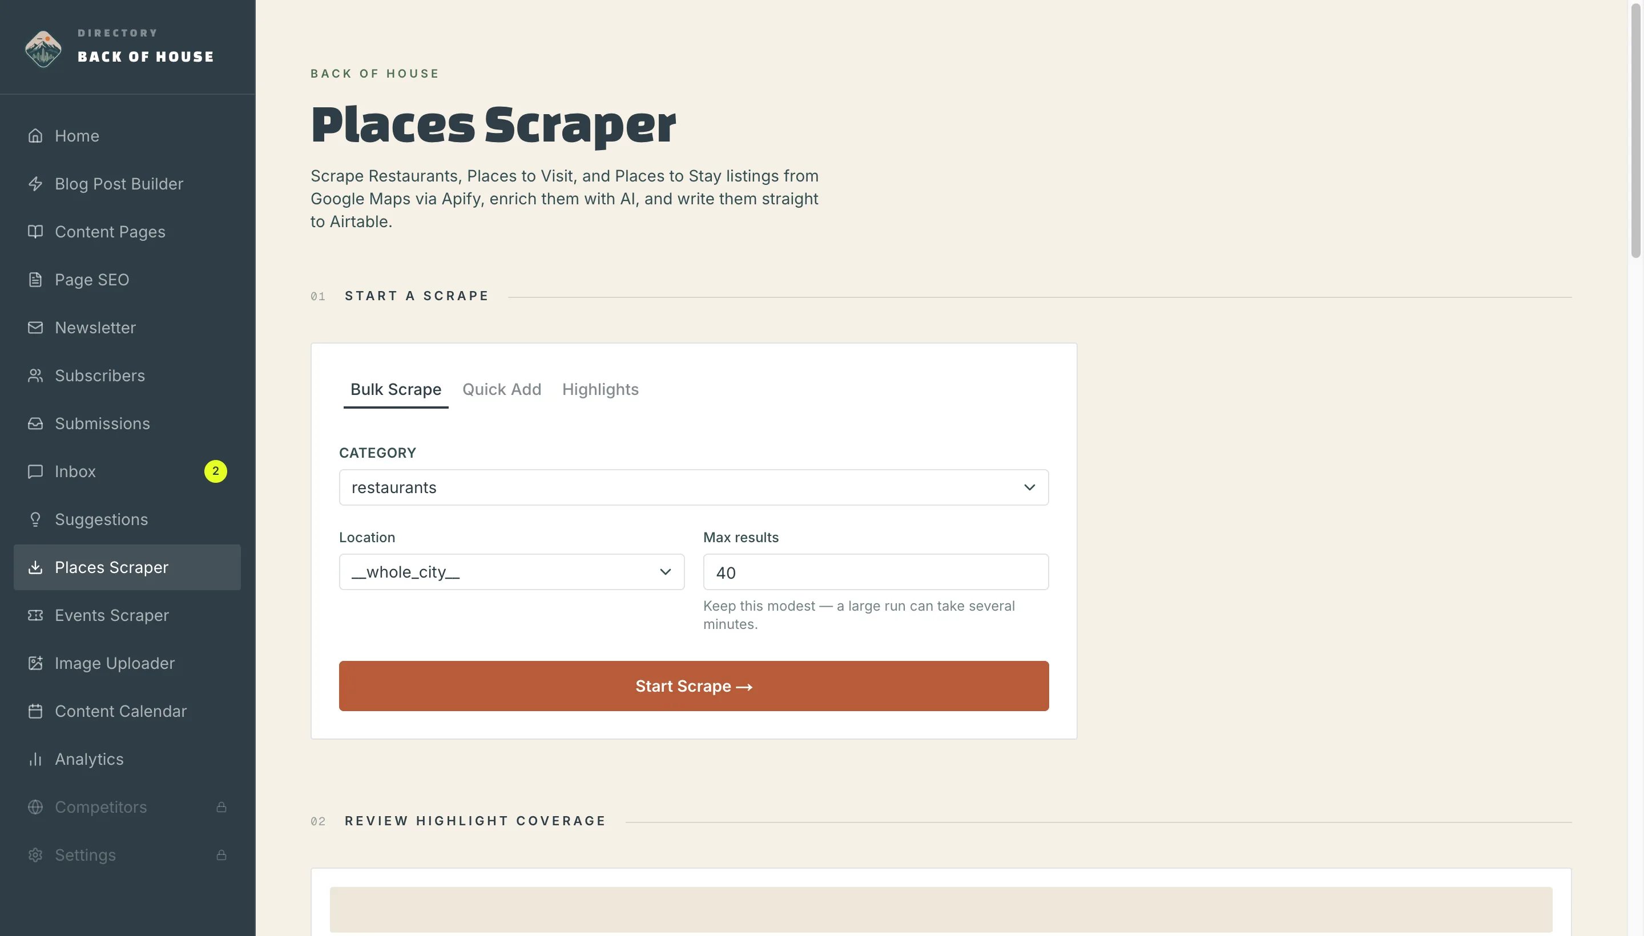
Task: Open Content Pages section
Action: coord(127,231)
